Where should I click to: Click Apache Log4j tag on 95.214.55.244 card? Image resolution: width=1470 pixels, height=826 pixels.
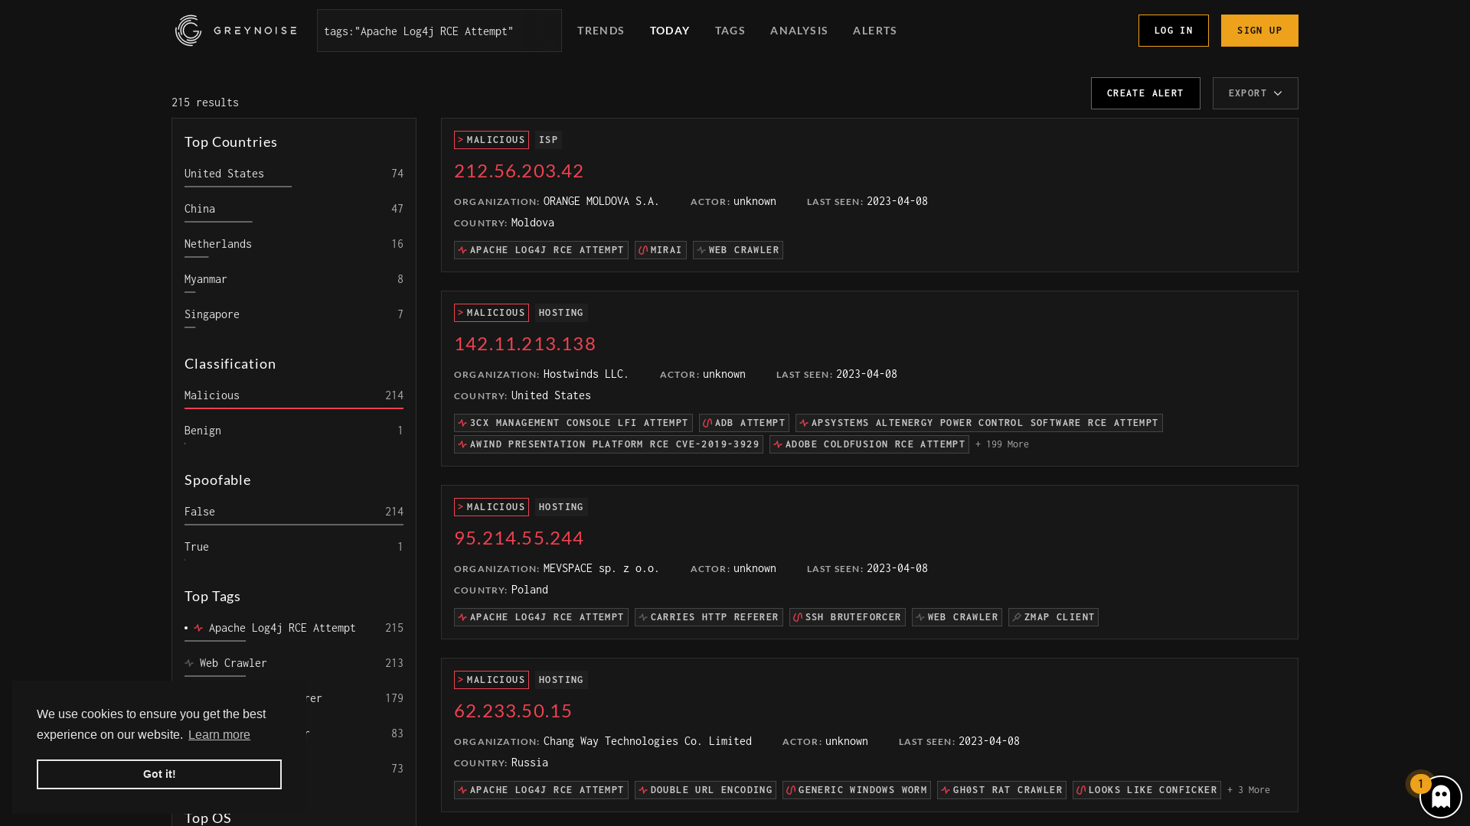541,617
